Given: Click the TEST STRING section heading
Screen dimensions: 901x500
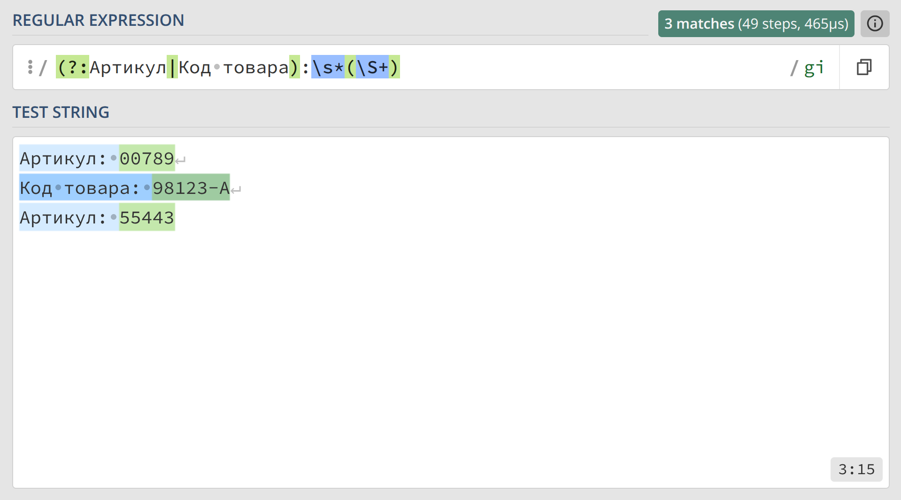Looking at the screenshot, I should pyautogui.click(x=61, y=112).
